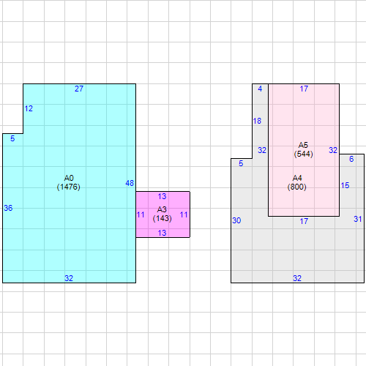Click the 13 dimension on A3's bottom edge

[162, 233]
